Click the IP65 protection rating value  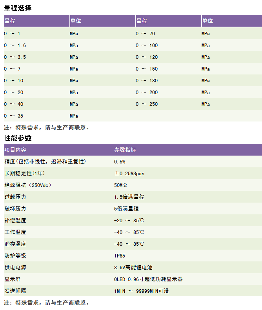coord(120,256)
